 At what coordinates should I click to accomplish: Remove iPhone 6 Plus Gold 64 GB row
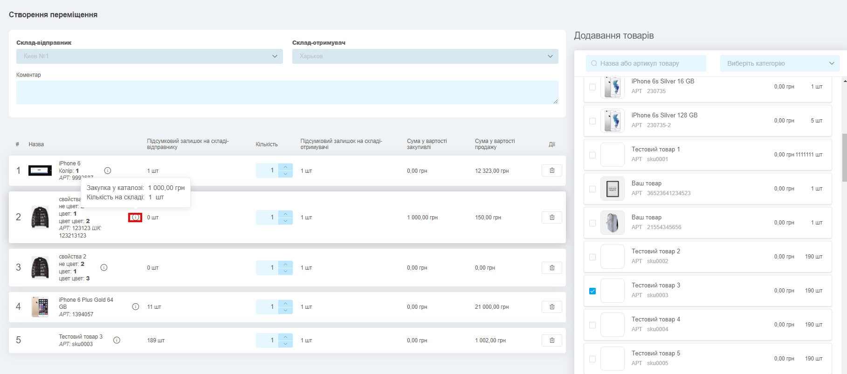(552, 307)
